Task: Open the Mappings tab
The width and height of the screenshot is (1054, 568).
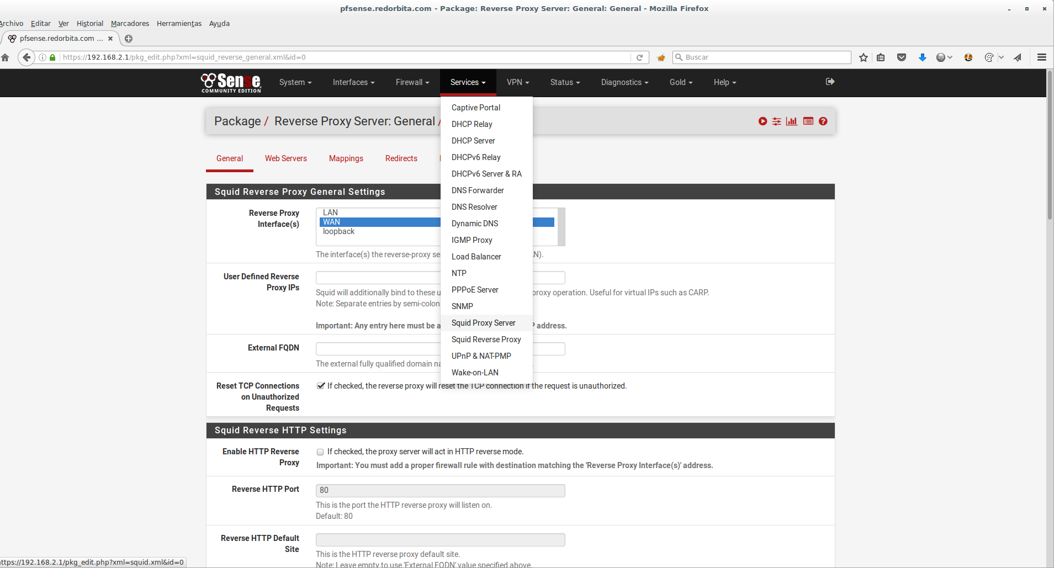Action: [346, 158]
